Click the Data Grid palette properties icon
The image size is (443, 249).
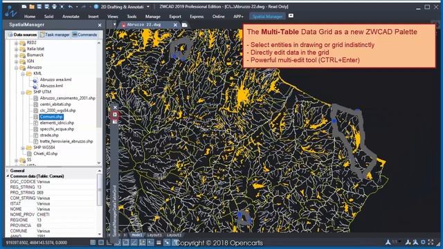[115, 122]
